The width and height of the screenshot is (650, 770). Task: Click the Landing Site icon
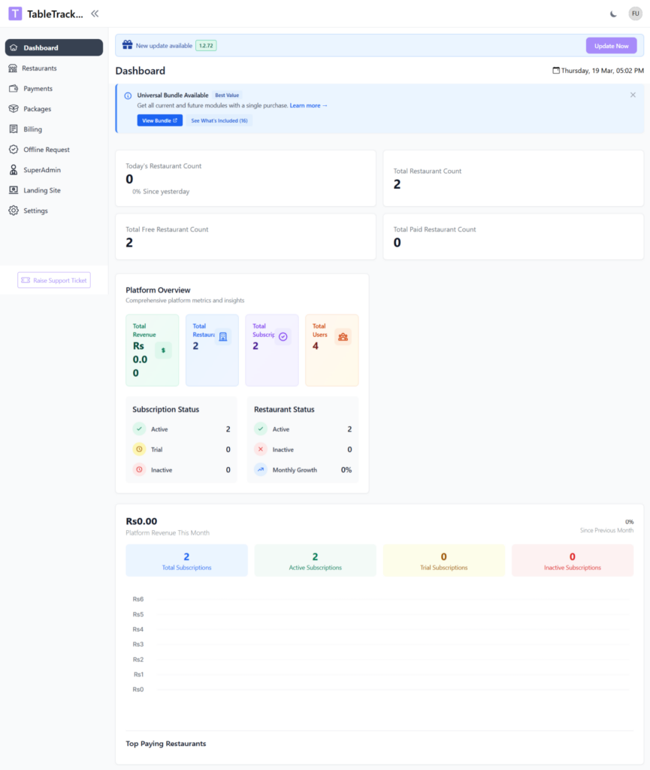[x=14, y=190]
